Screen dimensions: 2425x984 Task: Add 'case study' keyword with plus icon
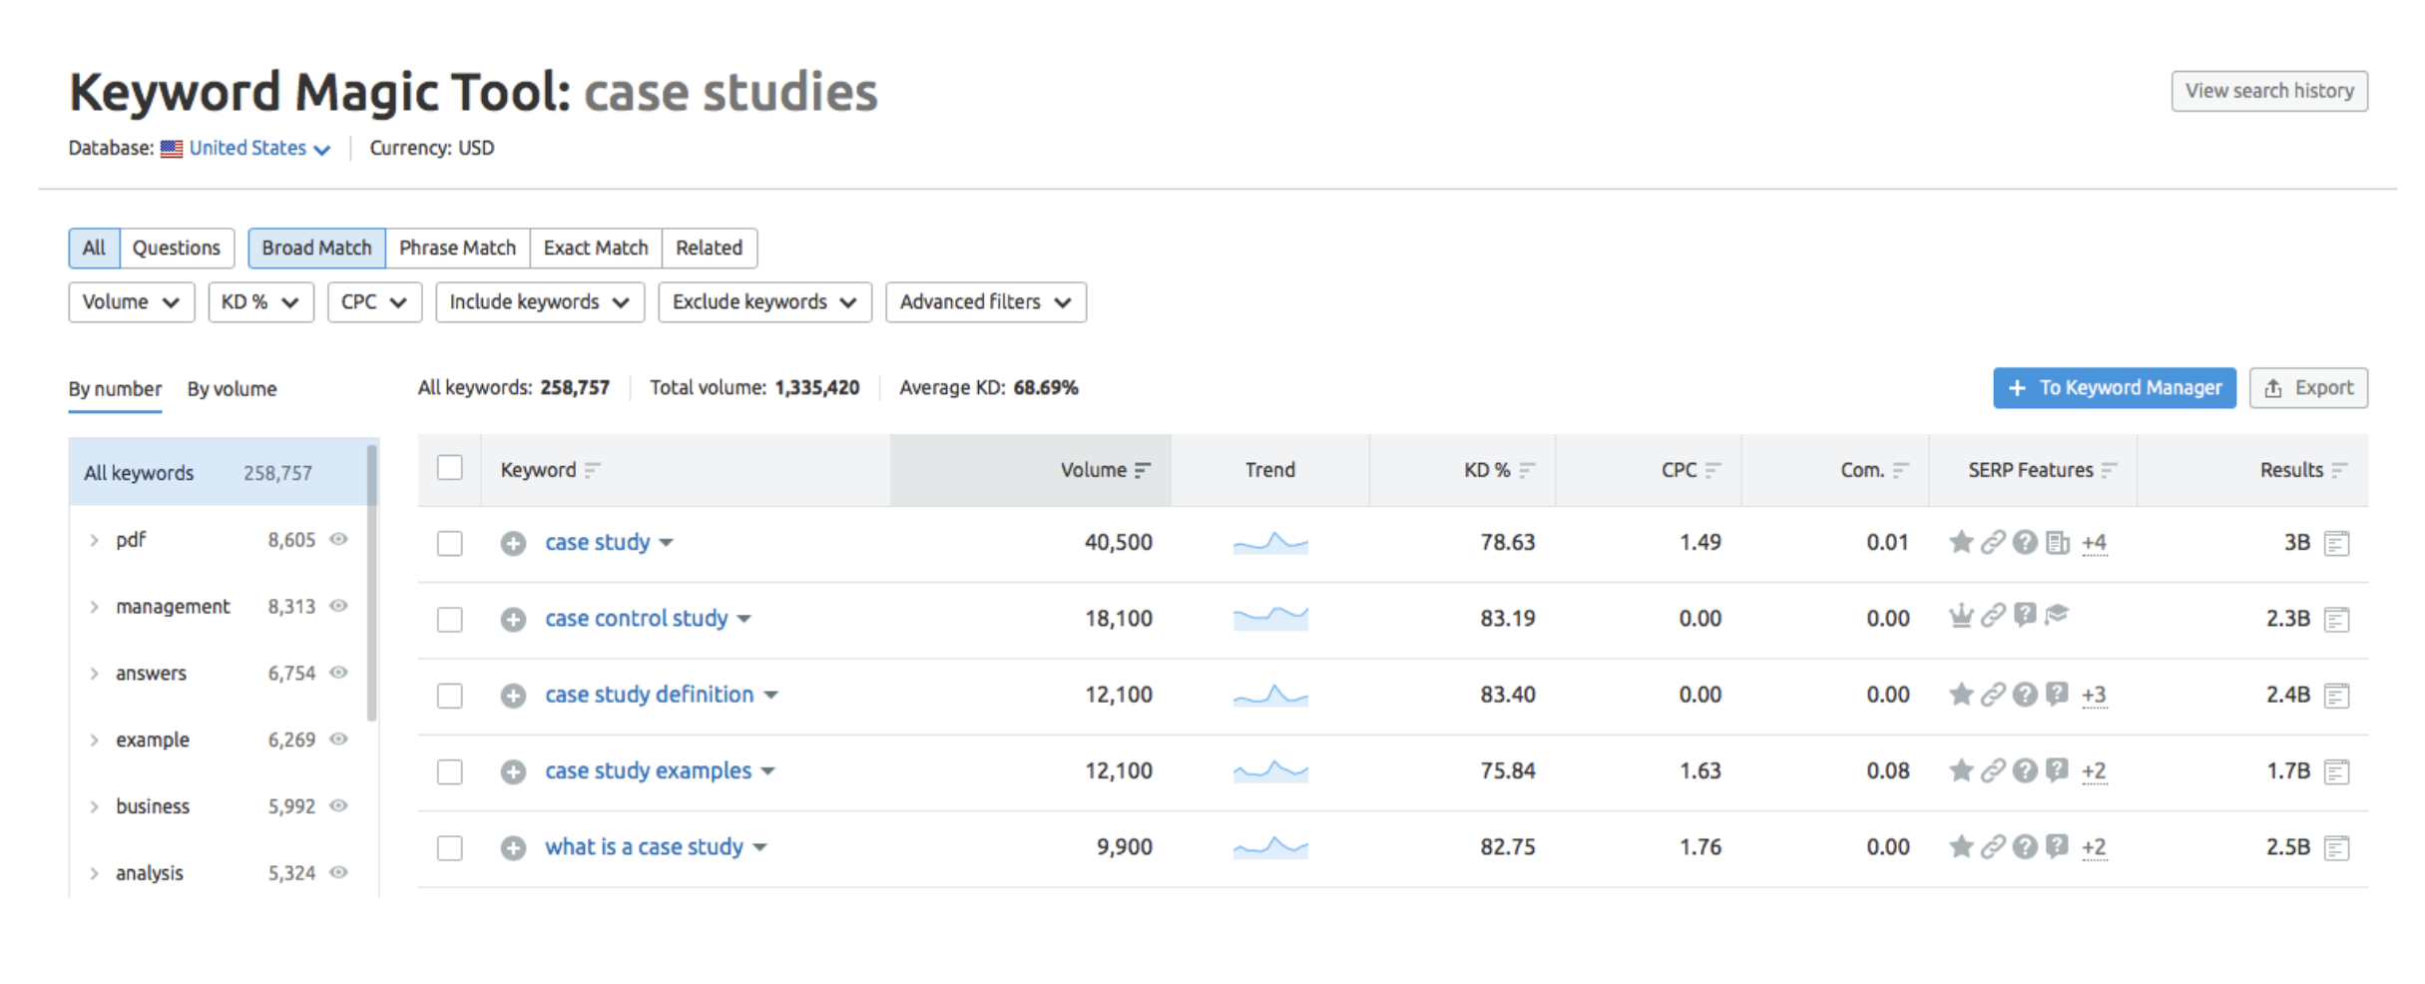point(513,543)
